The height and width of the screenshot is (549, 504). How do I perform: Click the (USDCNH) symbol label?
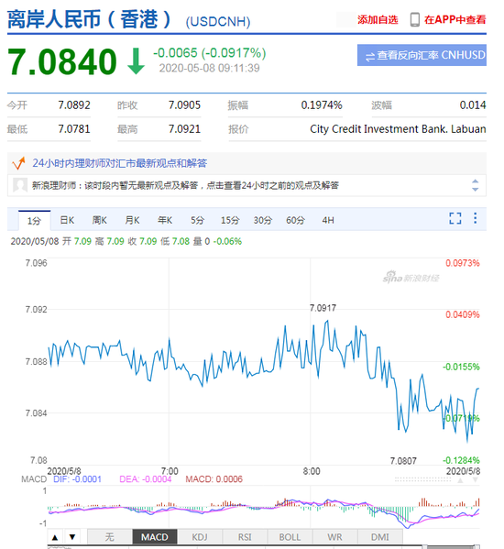click(x=218, y=22)
